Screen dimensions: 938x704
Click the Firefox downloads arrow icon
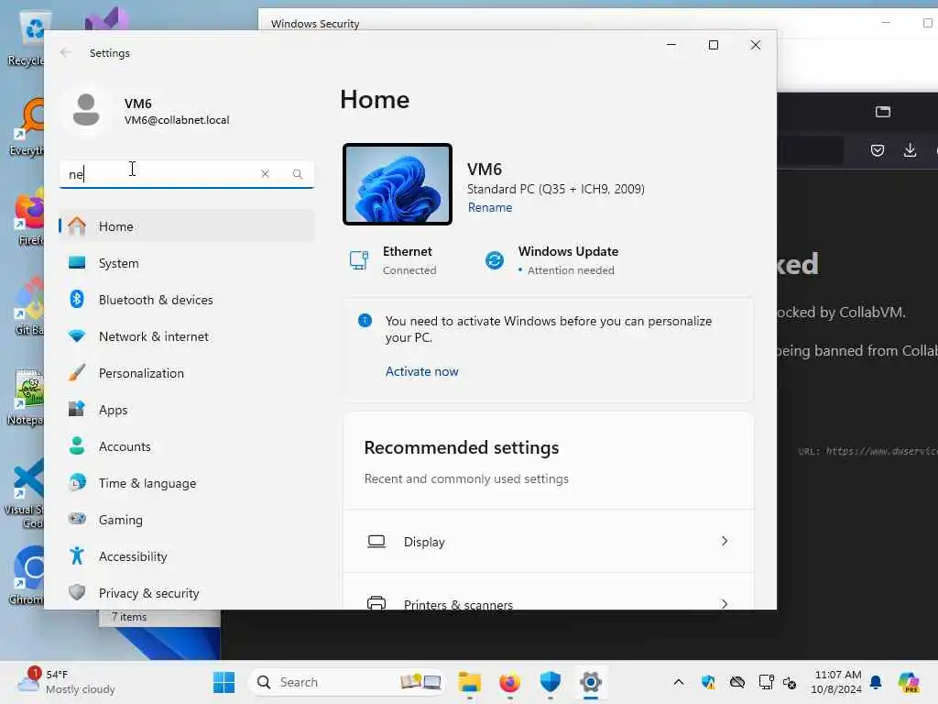pyautogui.click(x=910, y=150)
